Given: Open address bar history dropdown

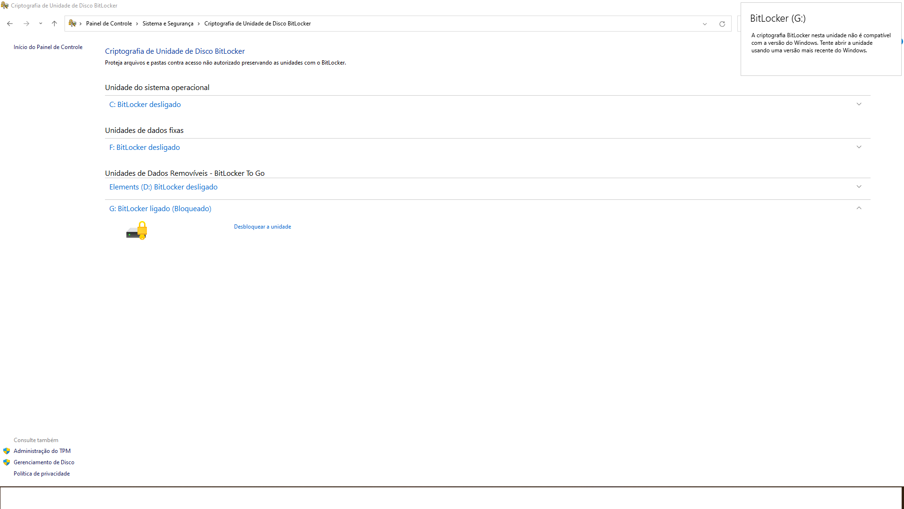Looking at the screenshot, I should [705, 24].
